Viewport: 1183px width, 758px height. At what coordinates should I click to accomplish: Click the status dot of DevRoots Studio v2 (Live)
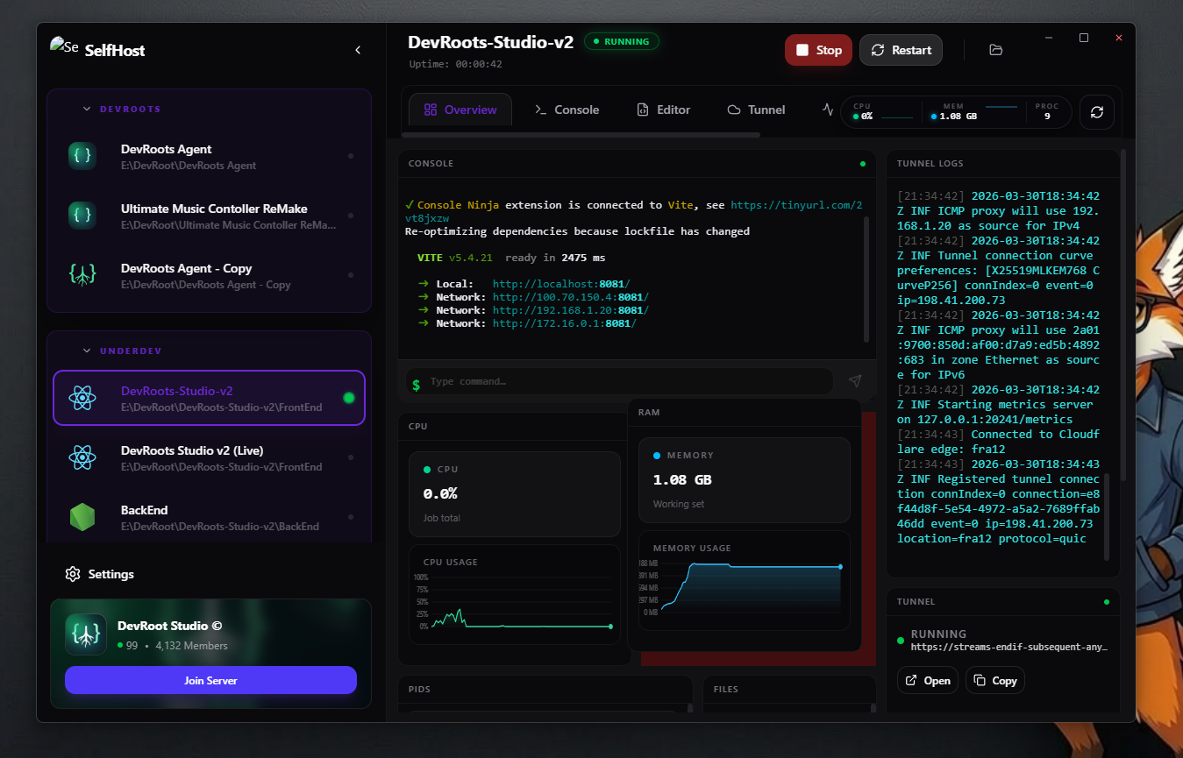351,457
